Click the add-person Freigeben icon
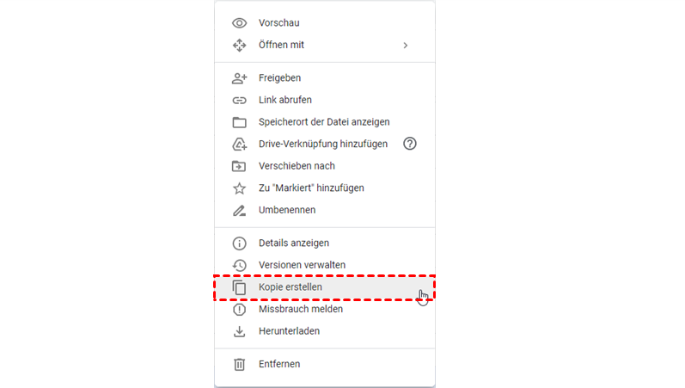Viewport: 685px width, 388px height. click(x=240, y=78)
